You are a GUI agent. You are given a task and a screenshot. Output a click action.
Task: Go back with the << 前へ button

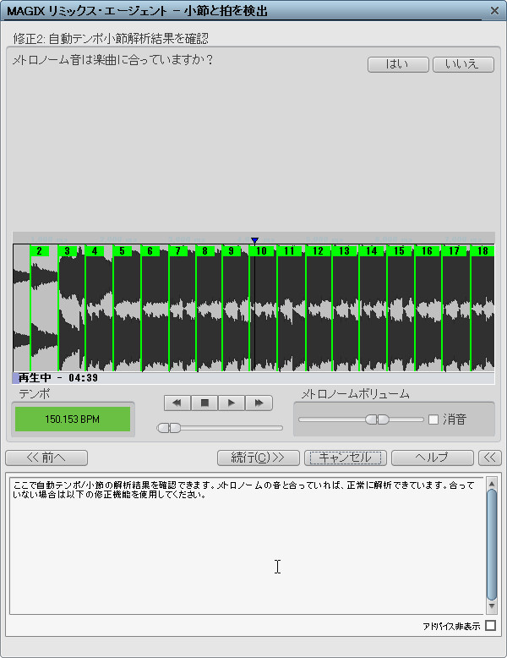tap(46, 458)
